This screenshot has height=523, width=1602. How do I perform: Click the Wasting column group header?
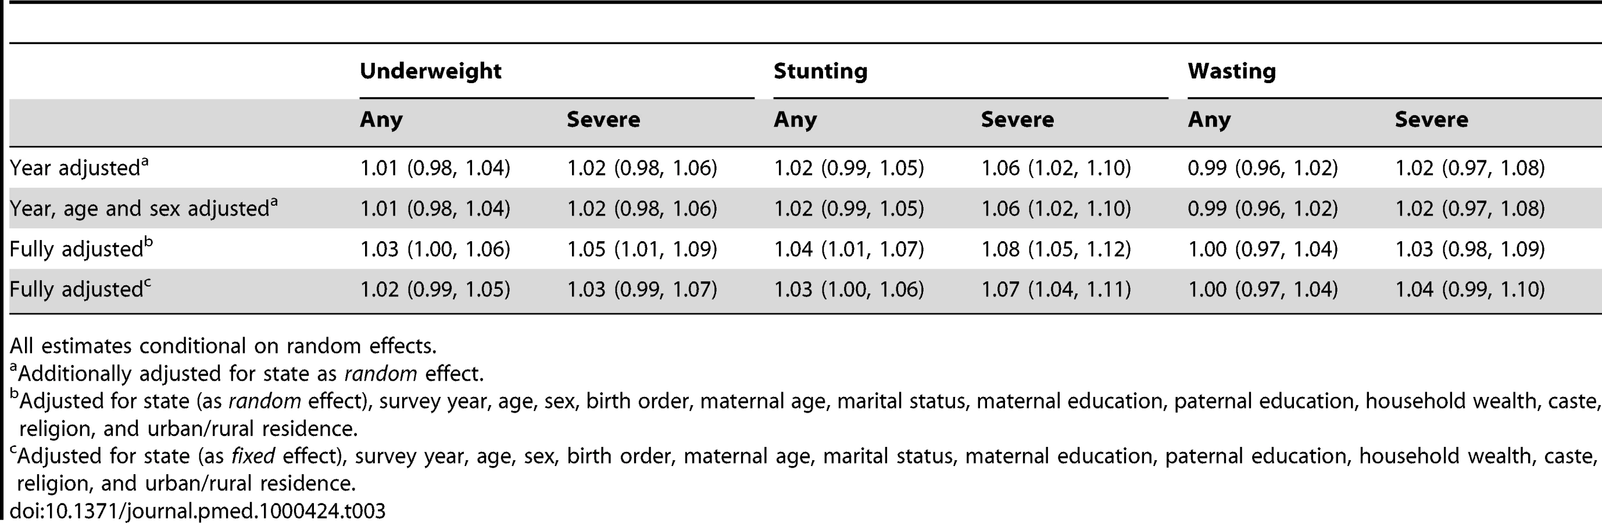coord(1231,71)
